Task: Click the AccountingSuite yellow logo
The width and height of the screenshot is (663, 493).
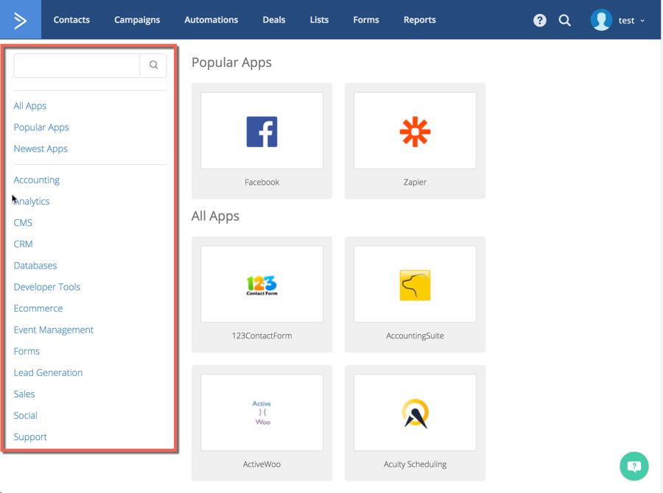Action: click(415, 285)
